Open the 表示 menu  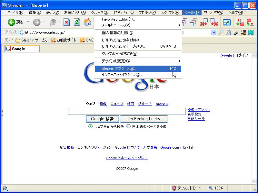pos(53,13)
